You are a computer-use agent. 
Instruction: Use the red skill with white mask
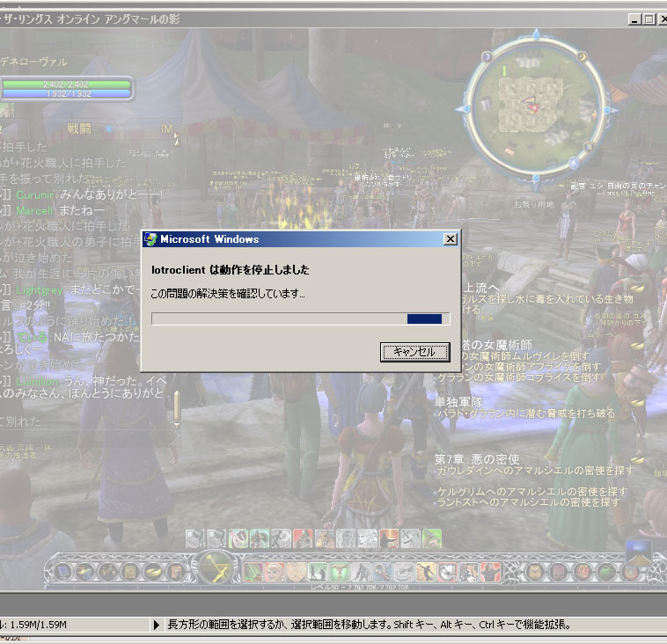pos(448,572)
